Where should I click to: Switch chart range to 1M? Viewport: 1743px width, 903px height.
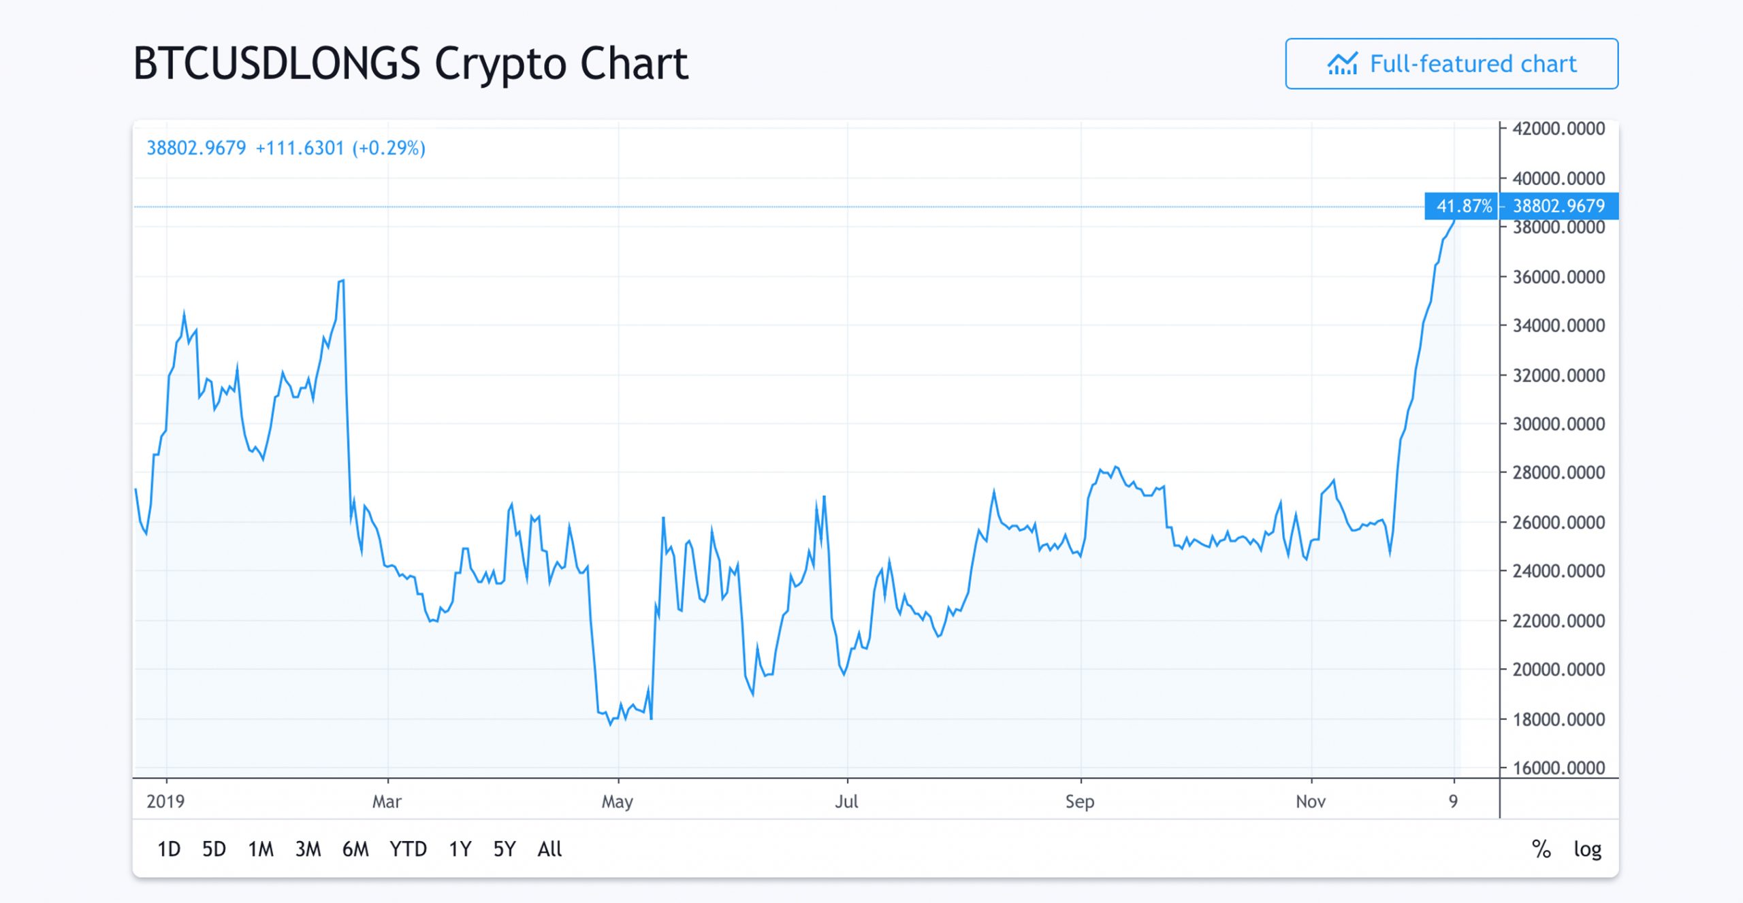click(260, 849)
